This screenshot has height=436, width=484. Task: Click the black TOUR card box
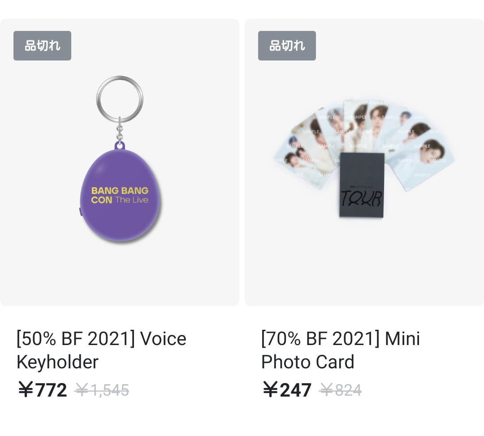[x=362, y=185]
